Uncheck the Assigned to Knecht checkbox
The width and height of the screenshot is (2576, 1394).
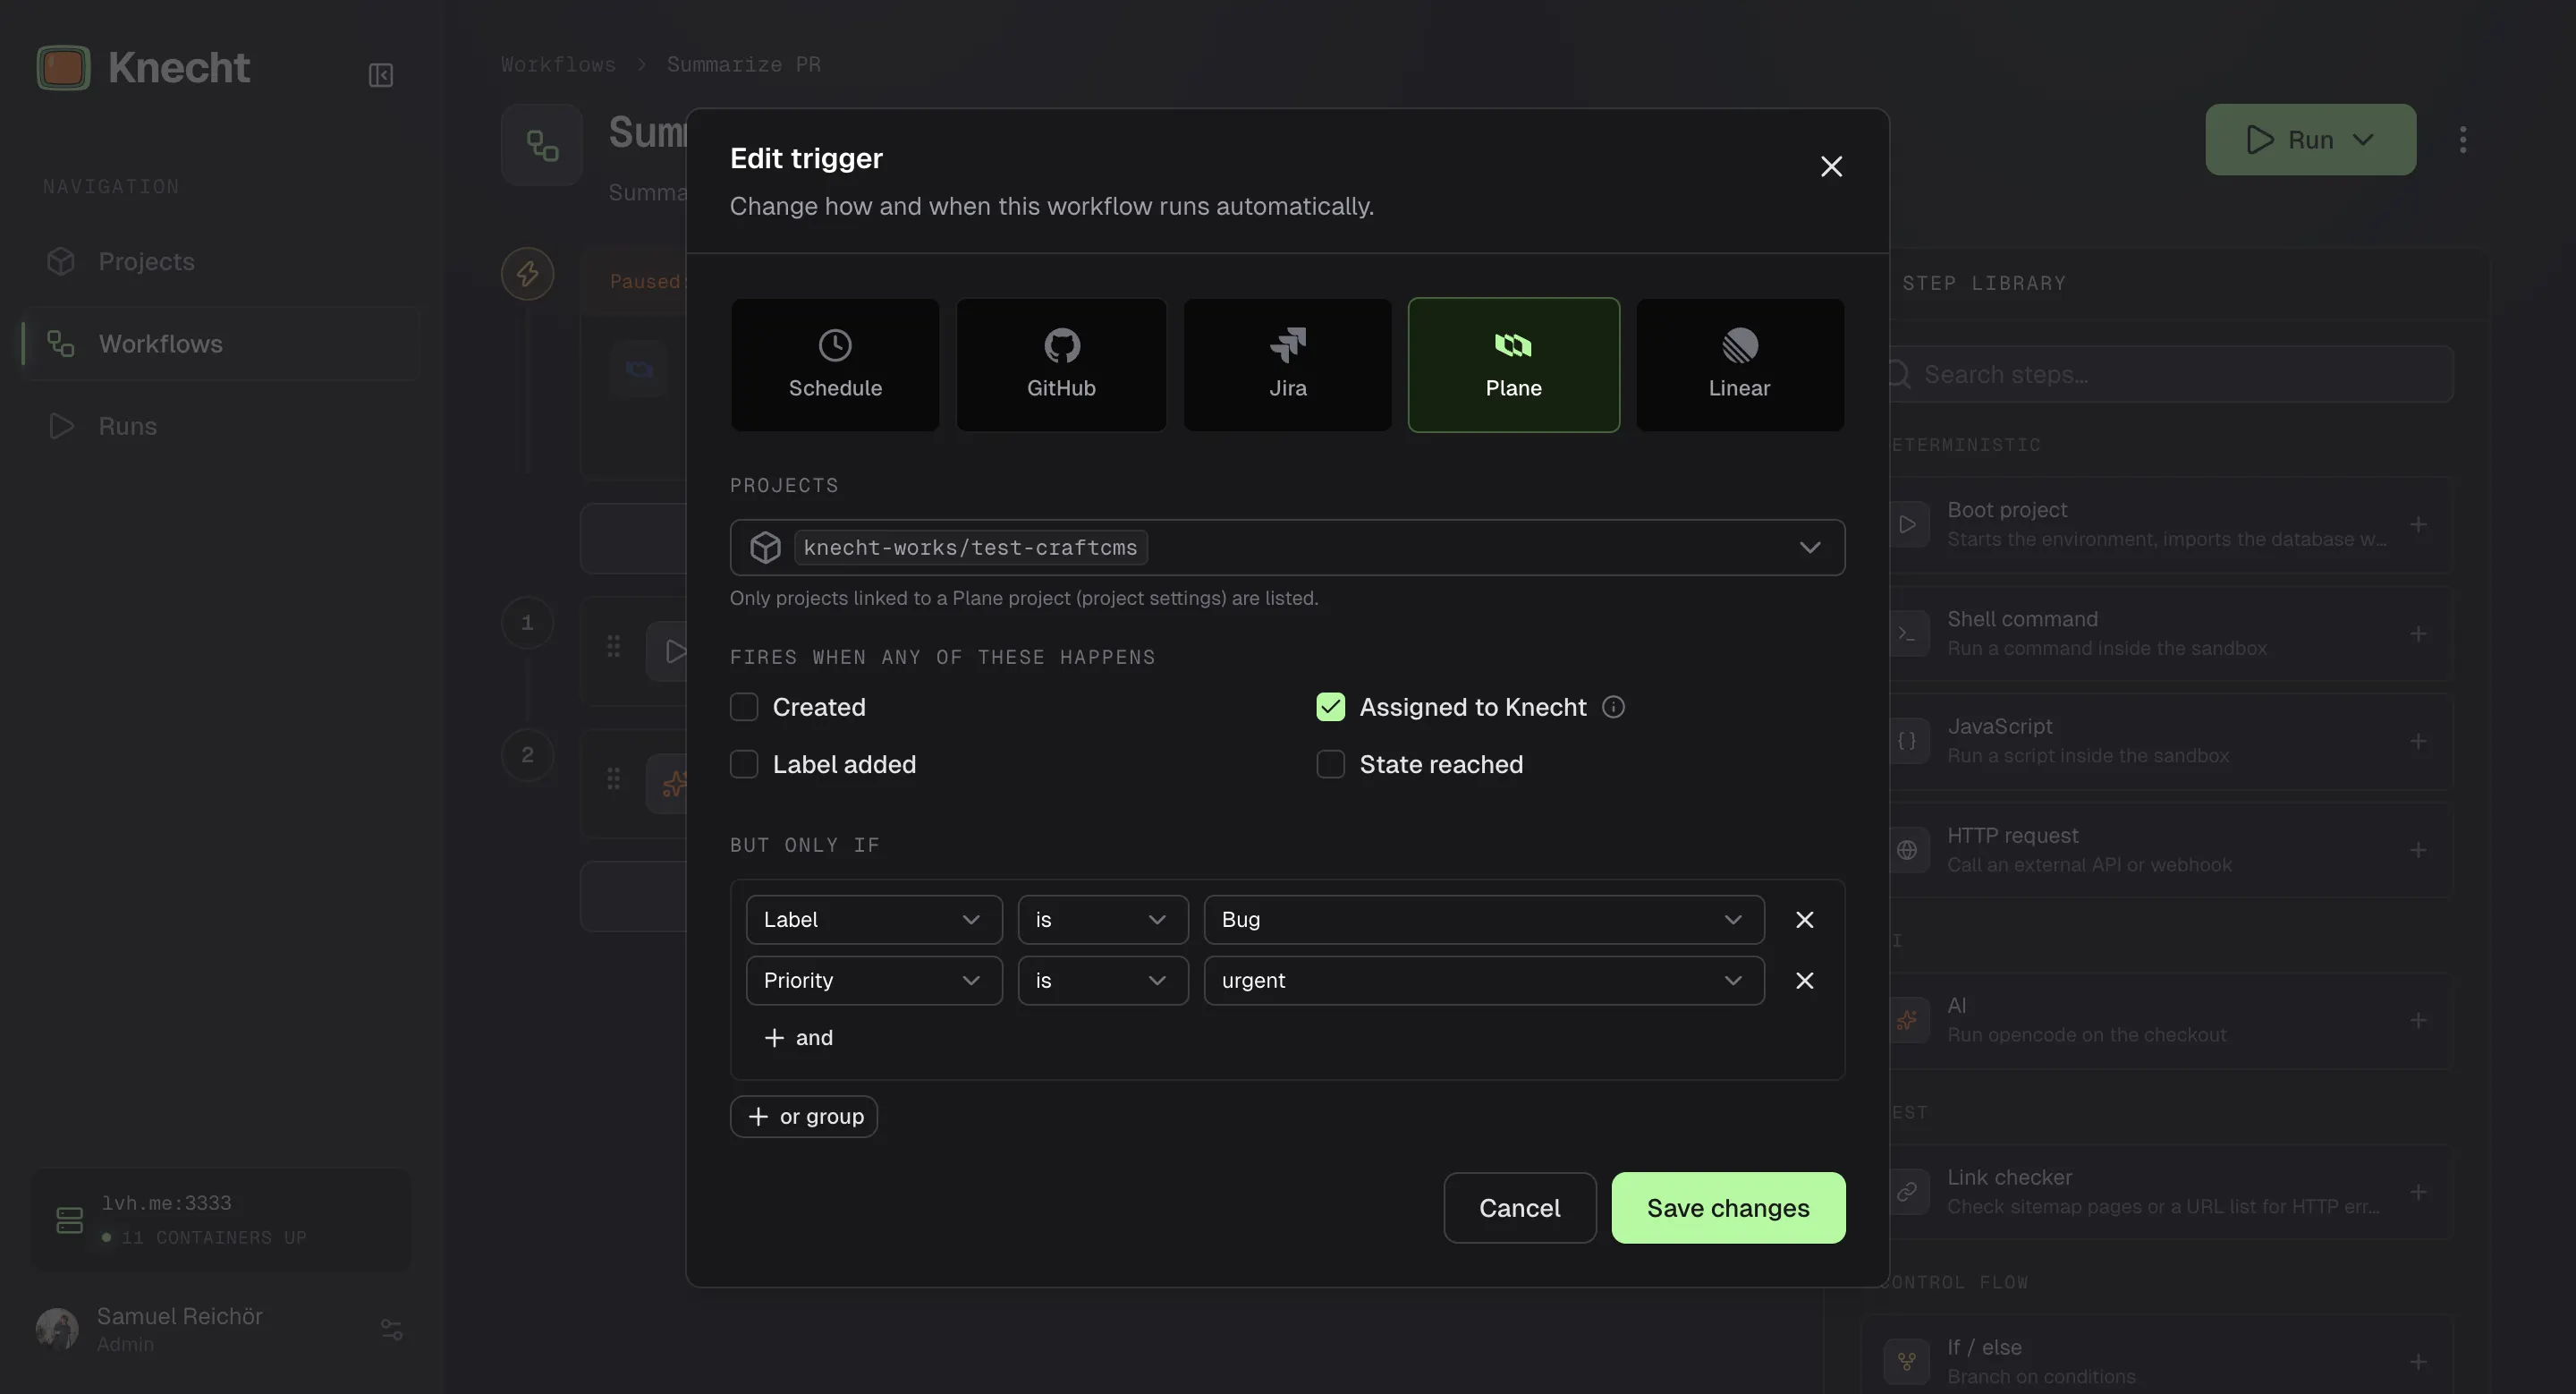pyautogui.click(x=1330, y=707)
